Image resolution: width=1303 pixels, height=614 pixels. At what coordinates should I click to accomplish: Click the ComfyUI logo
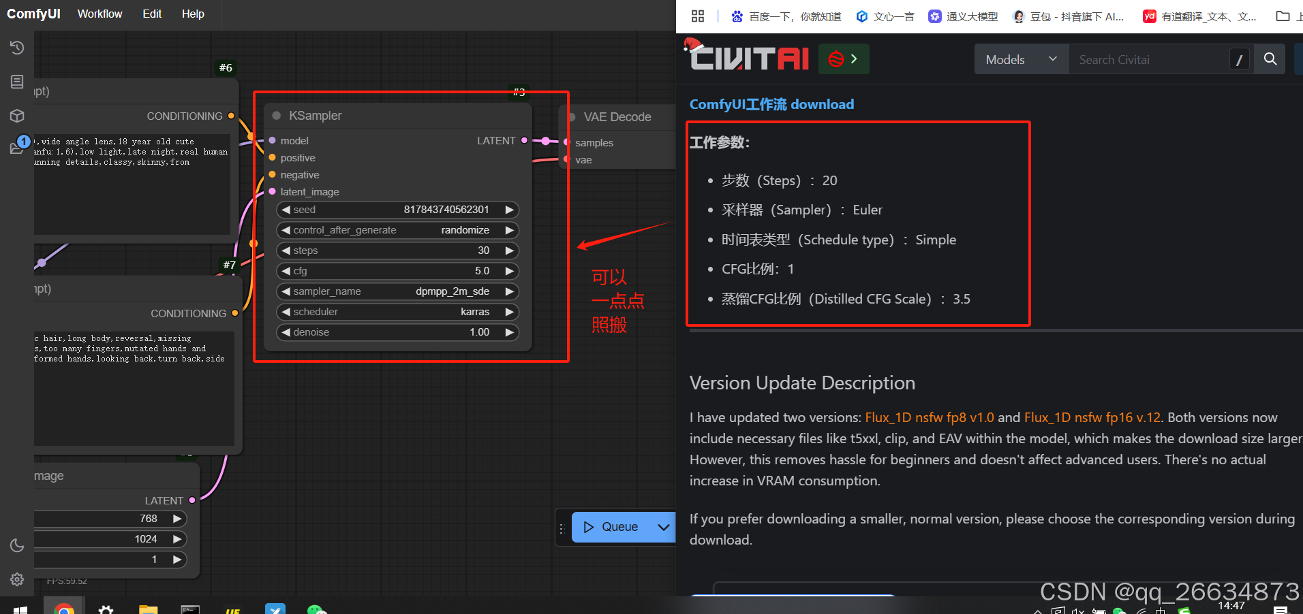pos(33,14)
